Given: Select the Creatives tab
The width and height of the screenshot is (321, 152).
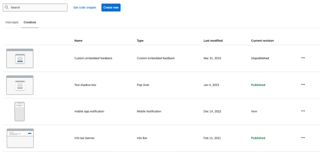Looking at the screenshot, I should coord(30,23).
